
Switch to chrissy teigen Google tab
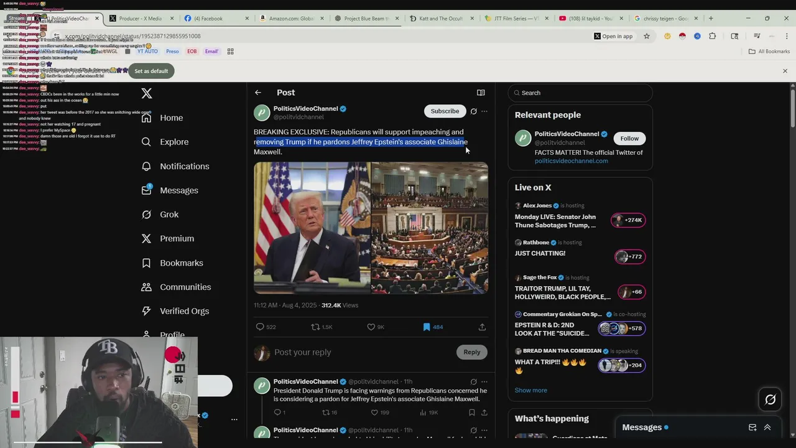[x=665, y=19]
